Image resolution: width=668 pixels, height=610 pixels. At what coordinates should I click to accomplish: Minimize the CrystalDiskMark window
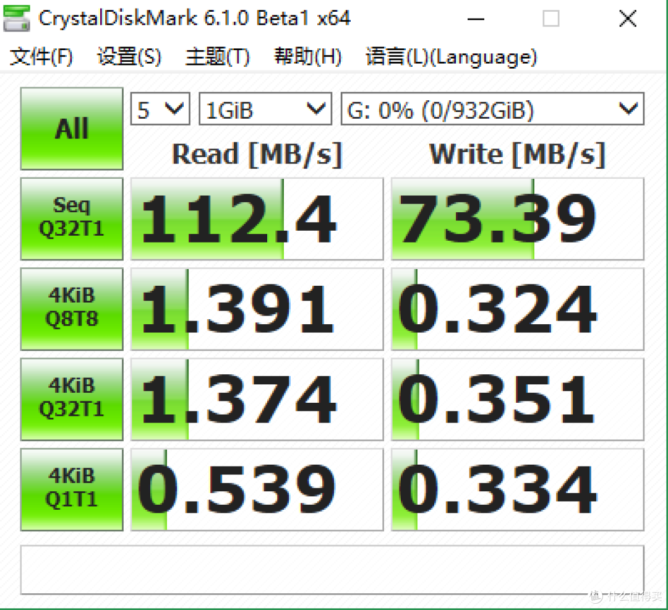476,19
